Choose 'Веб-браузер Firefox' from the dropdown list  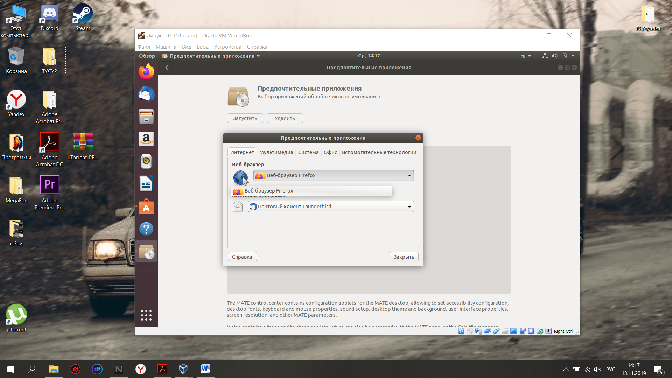coord(312,191)
